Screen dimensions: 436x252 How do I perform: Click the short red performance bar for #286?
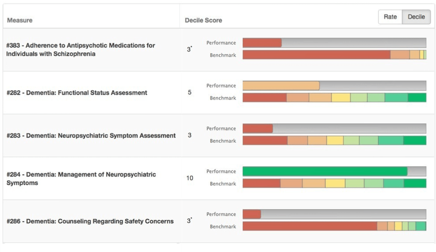252,214
